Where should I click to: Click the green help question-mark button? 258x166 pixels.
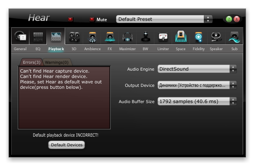tap(229, 19)
